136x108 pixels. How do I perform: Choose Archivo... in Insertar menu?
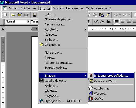click(63, 86)
